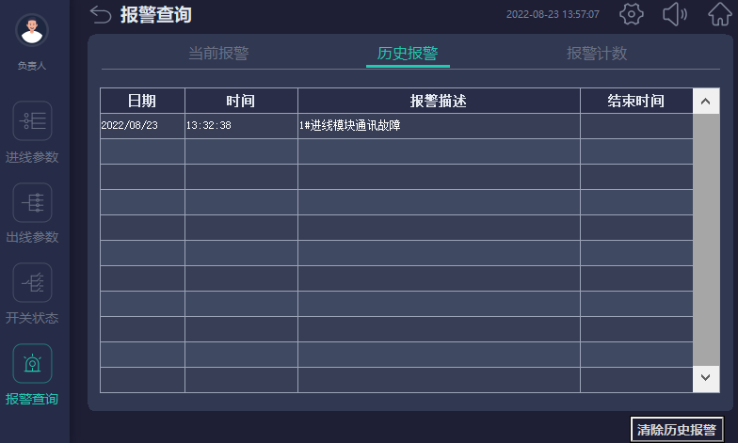
Task: Open the 开关状态 sidebar icon
Action: pyautogui.click(x=32, y=282)
